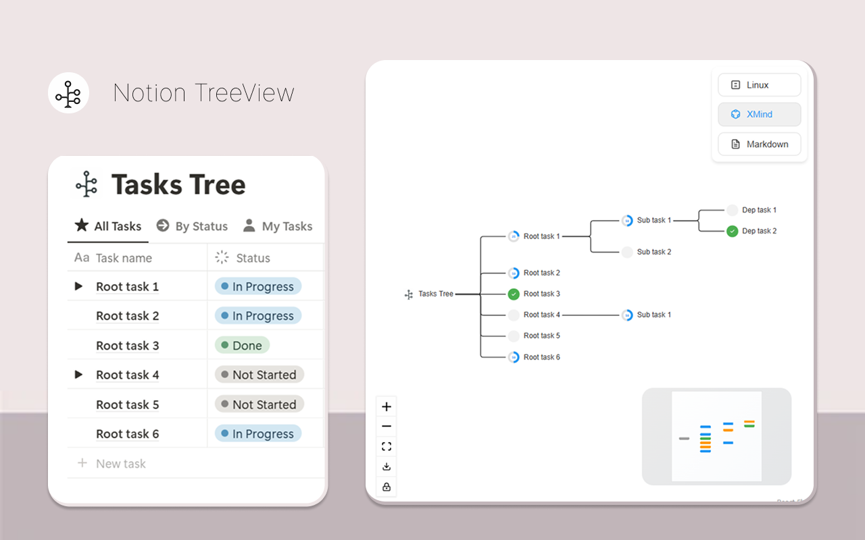Viewport: 865px width, 540px height.
Task: Click Not Started status of Root task 5
Action: click(x=259, y=404)
